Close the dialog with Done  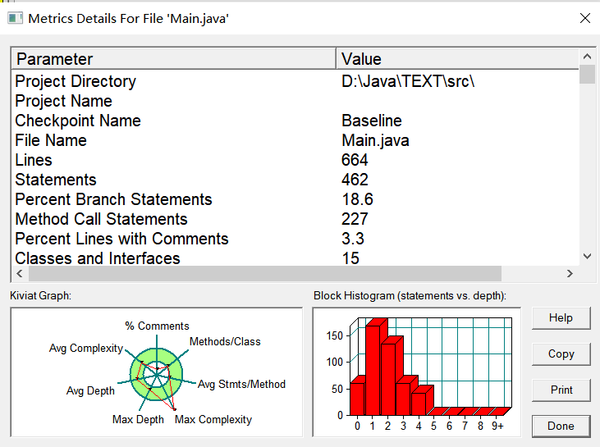coord(561,426)
